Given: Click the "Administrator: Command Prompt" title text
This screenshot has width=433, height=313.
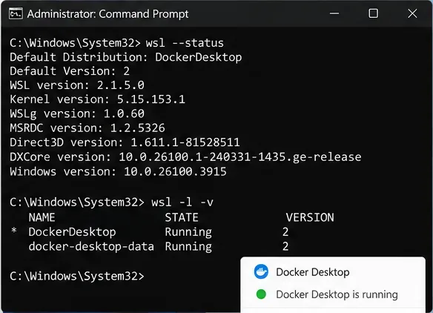Looking at the screenshot, I should pyautogui.click(x=108, y=14).
